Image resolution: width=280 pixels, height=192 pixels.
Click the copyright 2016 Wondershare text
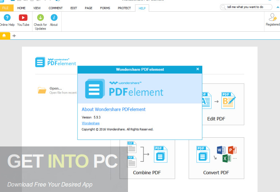(x=117, y=129)
